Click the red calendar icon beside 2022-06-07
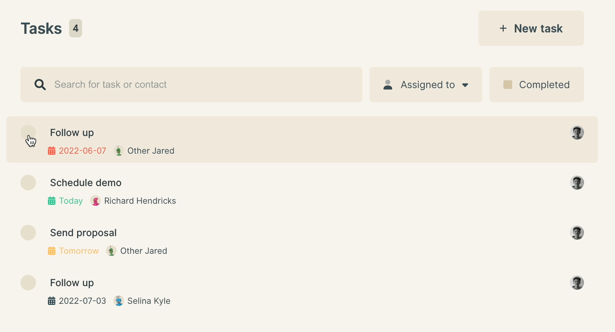615x332 pixels. pos(51,150)
